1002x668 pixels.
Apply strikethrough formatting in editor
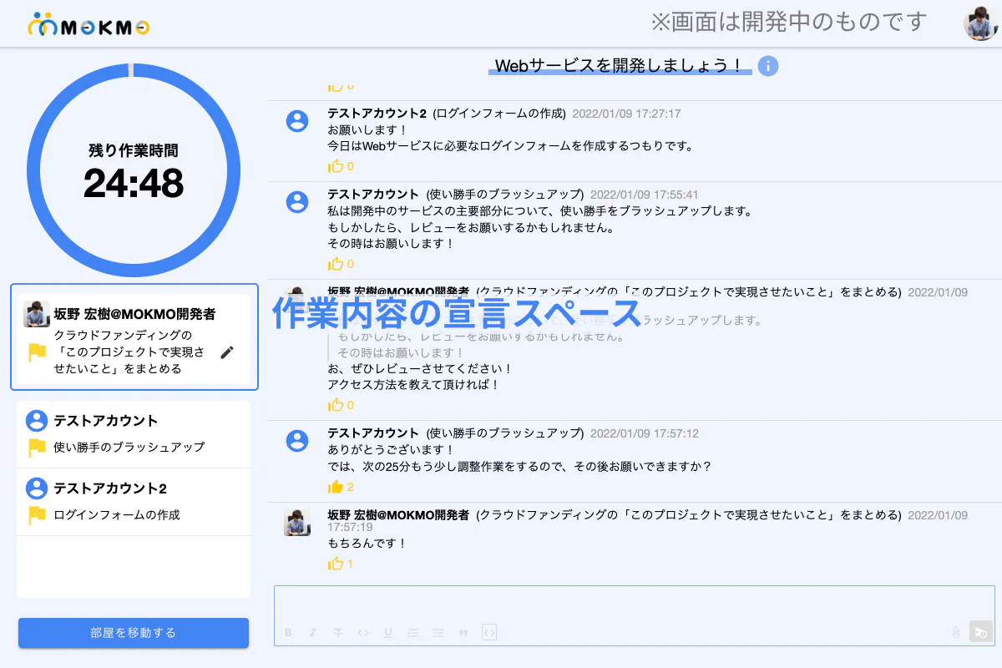click(x=338, y=633)
